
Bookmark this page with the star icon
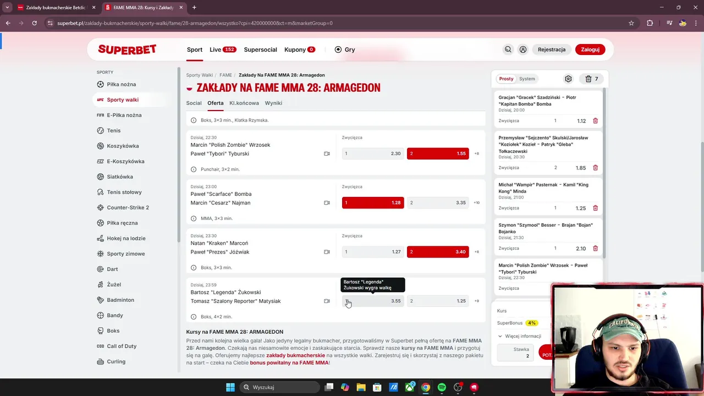(631, 23)
